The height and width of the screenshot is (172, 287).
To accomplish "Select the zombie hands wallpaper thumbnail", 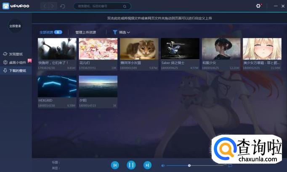I will click(x=57, y=49).
